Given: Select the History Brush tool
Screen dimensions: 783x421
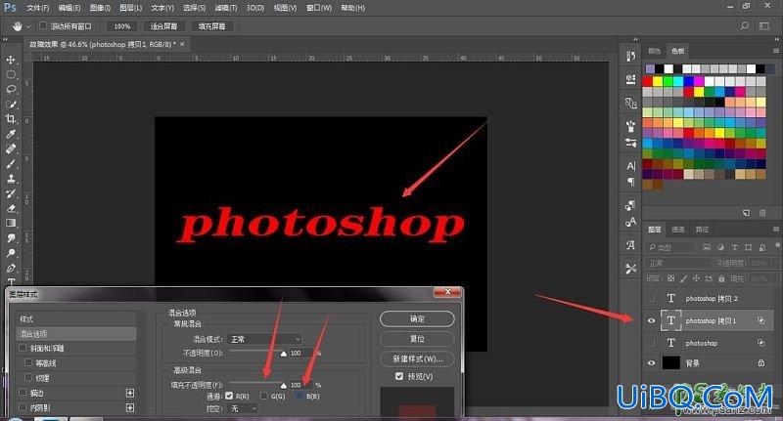Looking at the screenshot, I should tap(11, 193).
